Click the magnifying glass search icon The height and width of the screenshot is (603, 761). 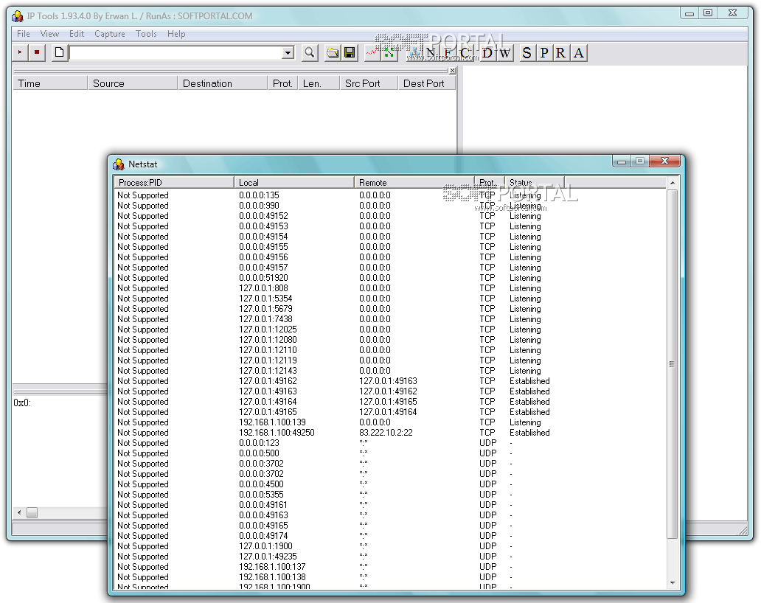click(309, 52)
